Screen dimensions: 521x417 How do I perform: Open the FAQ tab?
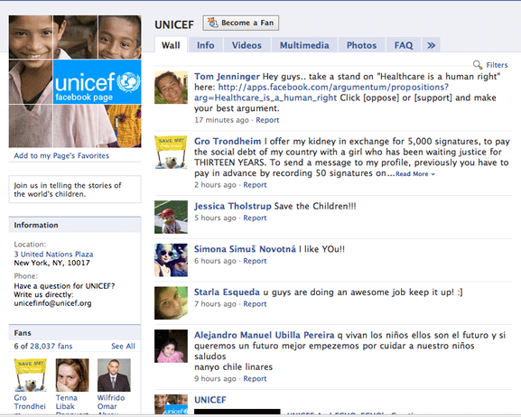[404, 45]
